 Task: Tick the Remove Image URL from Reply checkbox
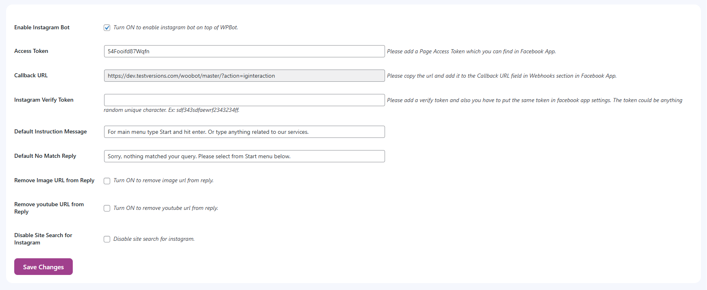107,181
